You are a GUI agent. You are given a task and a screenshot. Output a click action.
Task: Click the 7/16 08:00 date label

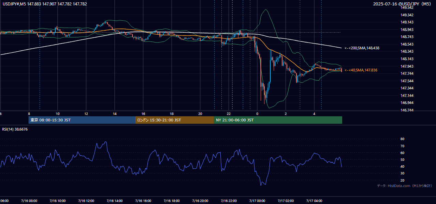(29, 201)
